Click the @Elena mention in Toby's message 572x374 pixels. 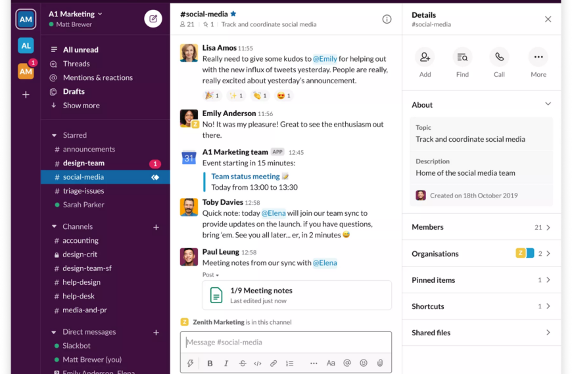click(x=274, y=213)
